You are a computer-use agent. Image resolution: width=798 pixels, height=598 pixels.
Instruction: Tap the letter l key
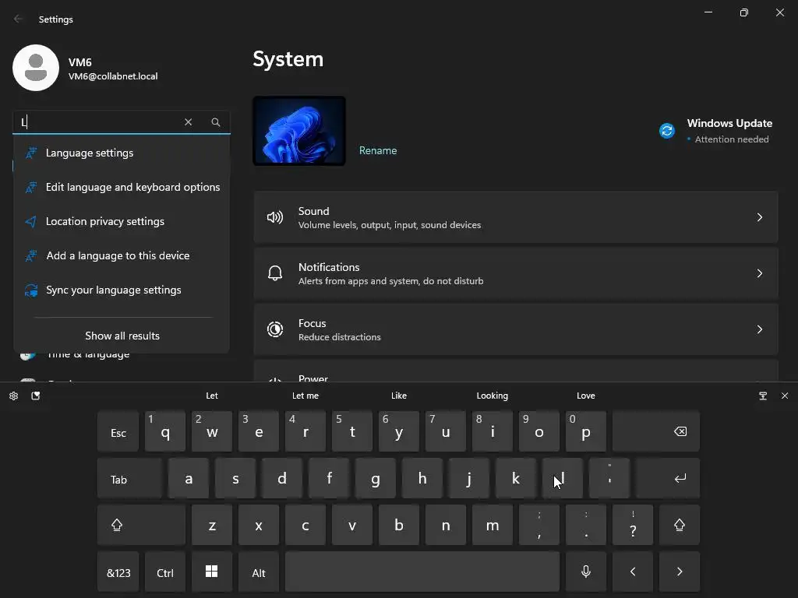point(563,479)
